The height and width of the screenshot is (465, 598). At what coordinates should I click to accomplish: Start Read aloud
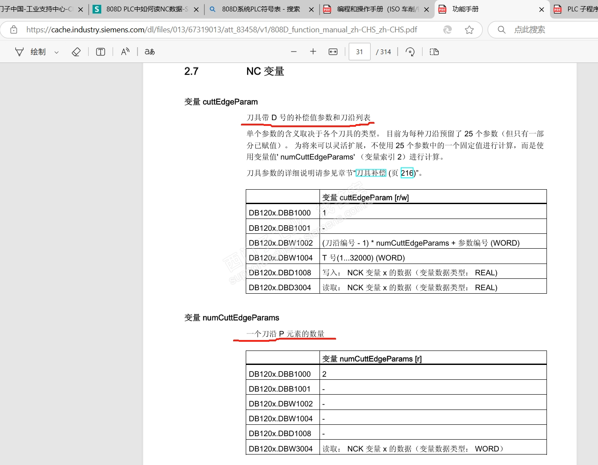click(x=125, y=52)
